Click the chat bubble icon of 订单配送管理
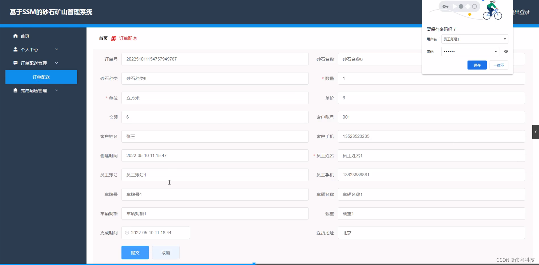The image size is (539, 265). point(15,63)
